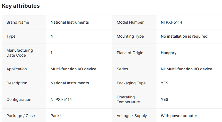The height and width of the screenshot is (122, 222).
Task: Click the "Voltage - Supply" label
Action: (x=132, y=116)
